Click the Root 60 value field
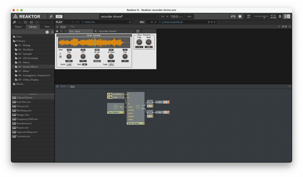This screenshot has width=303, height=177. pos(85,64)
